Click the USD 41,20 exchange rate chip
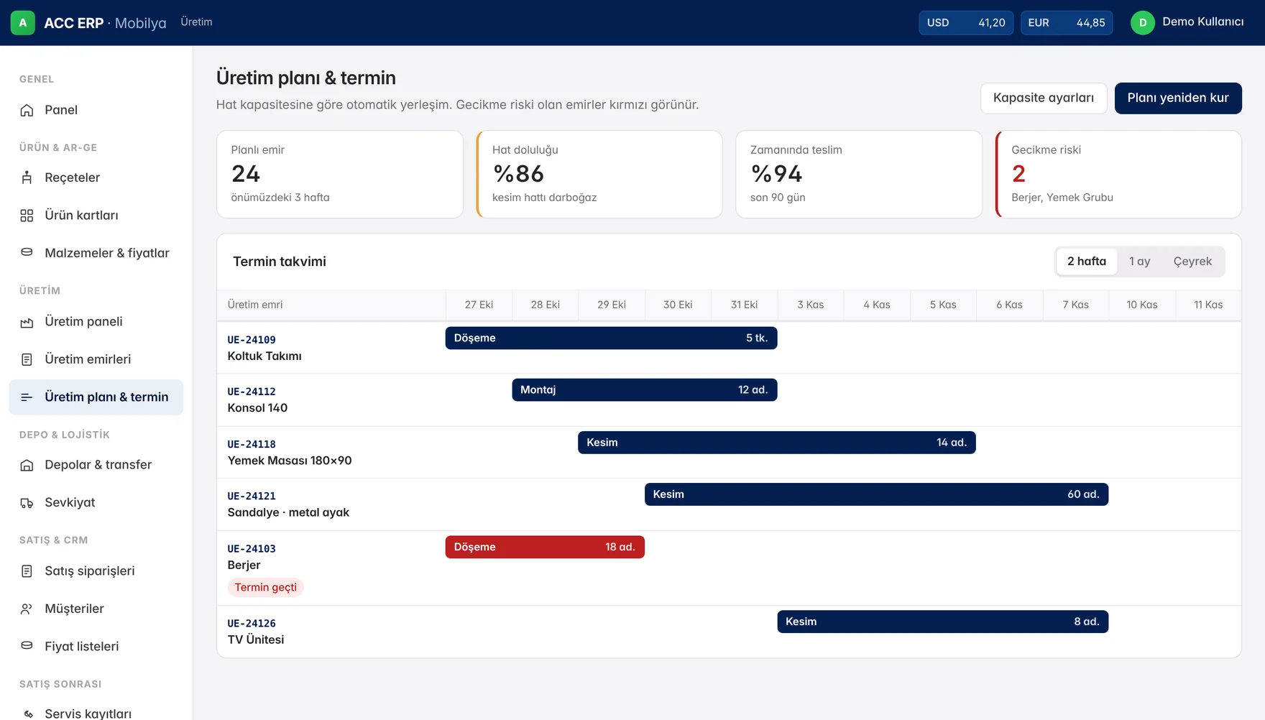 [x=966, y=23]
